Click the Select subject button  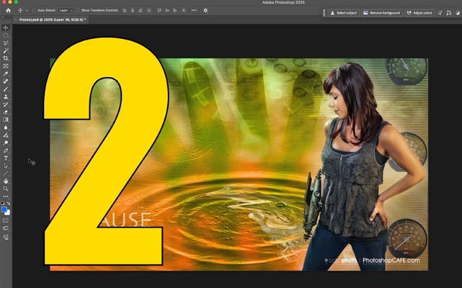pos(344,13)
